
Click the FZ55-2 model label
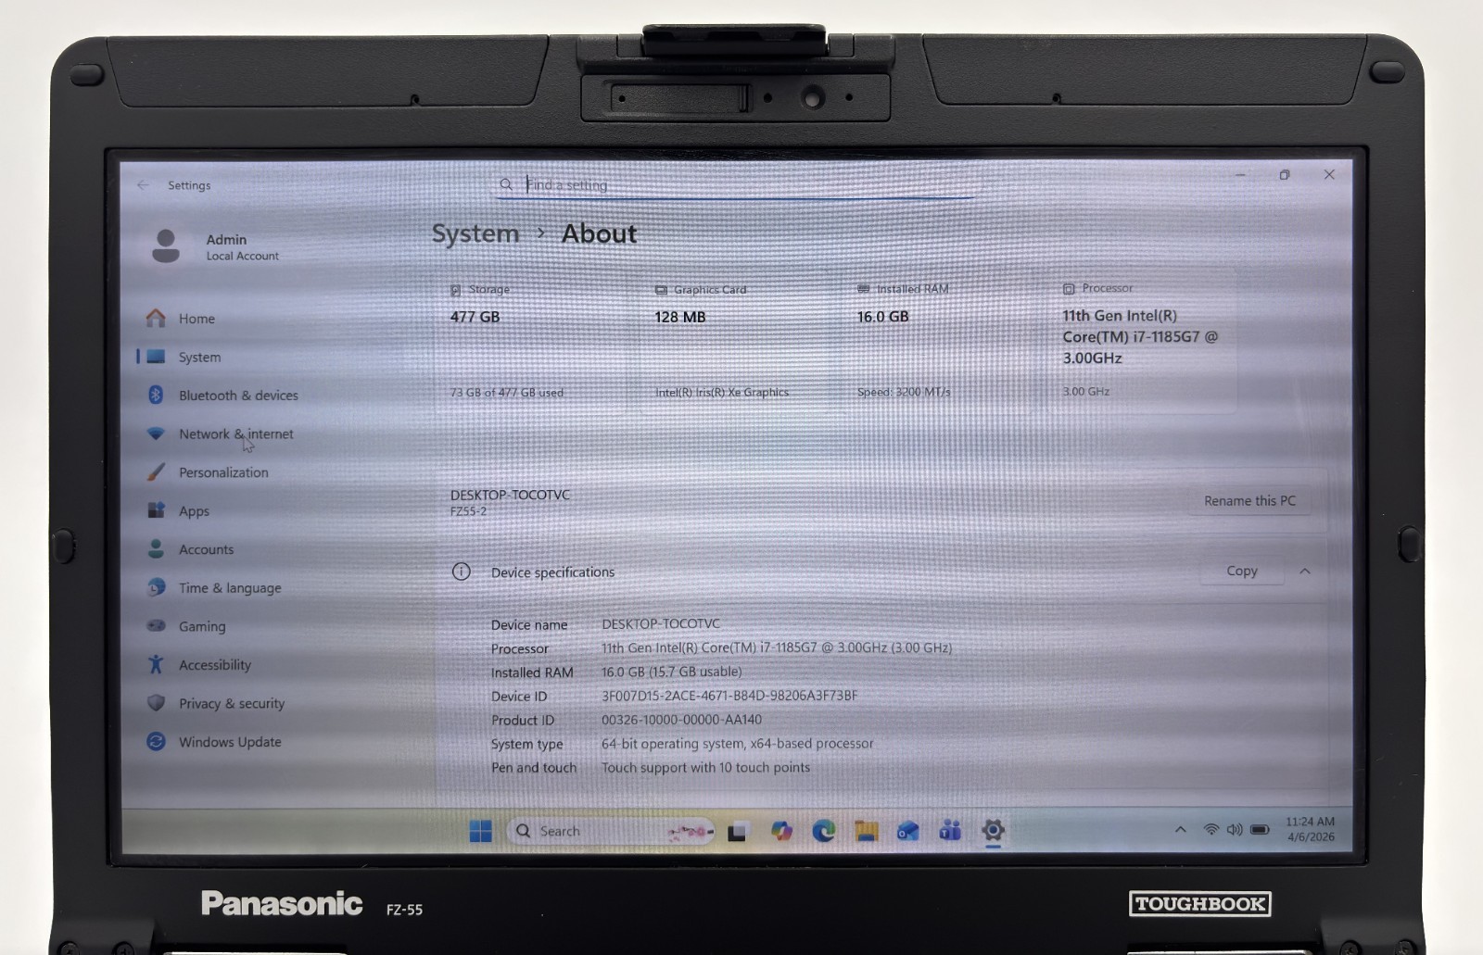tap(468, 511)
